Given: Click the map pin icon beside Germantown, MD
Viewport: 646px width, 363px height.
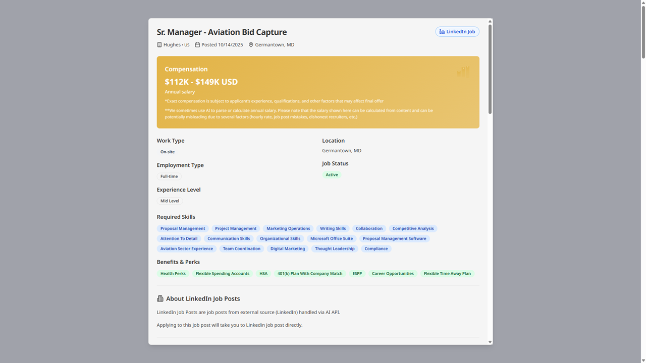Looking at the screenshot, I should tap(251, 44).
